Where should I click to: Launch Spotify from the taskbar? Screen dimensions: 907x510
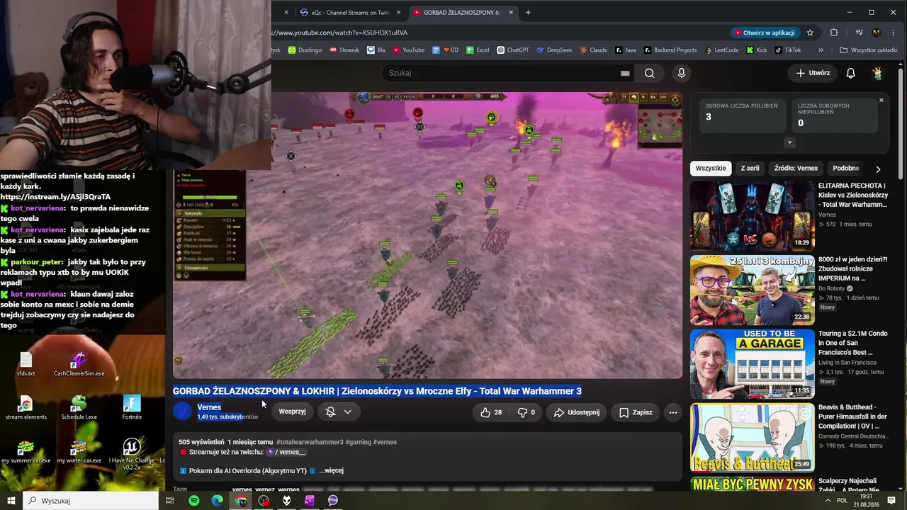(x=194, y=501)
